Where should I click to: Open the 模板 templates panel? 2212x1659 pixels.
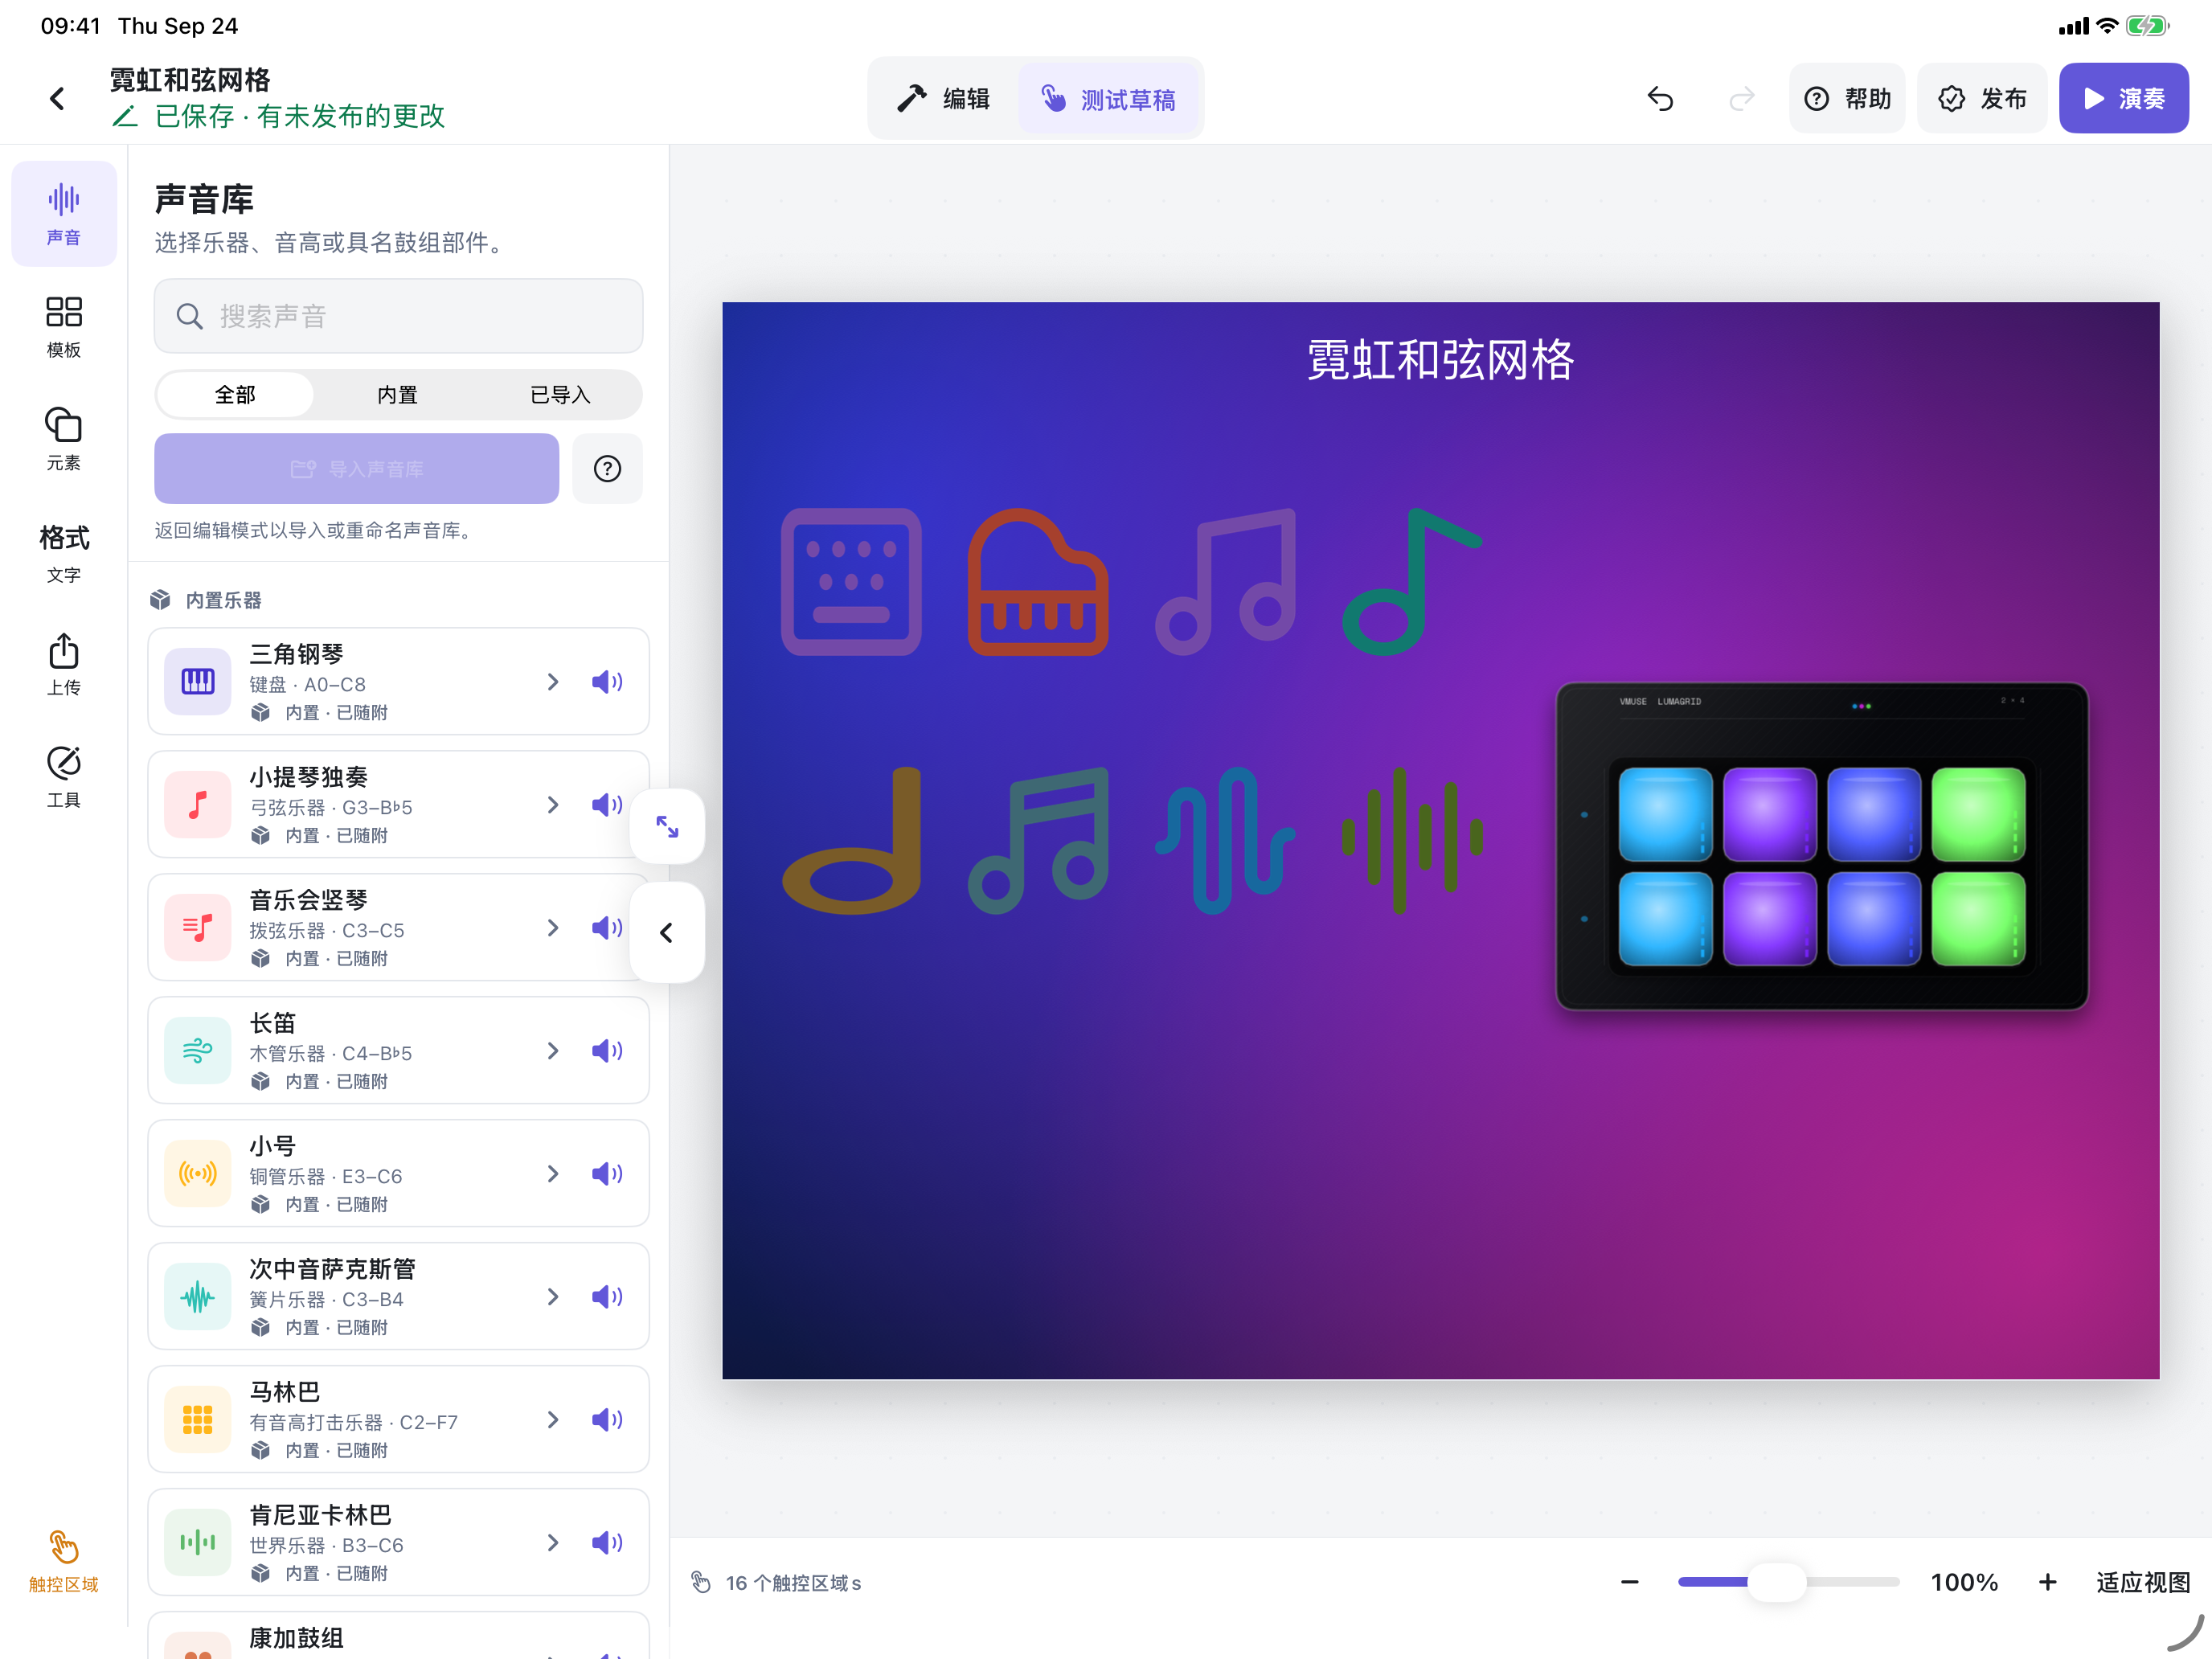point(63,326)
